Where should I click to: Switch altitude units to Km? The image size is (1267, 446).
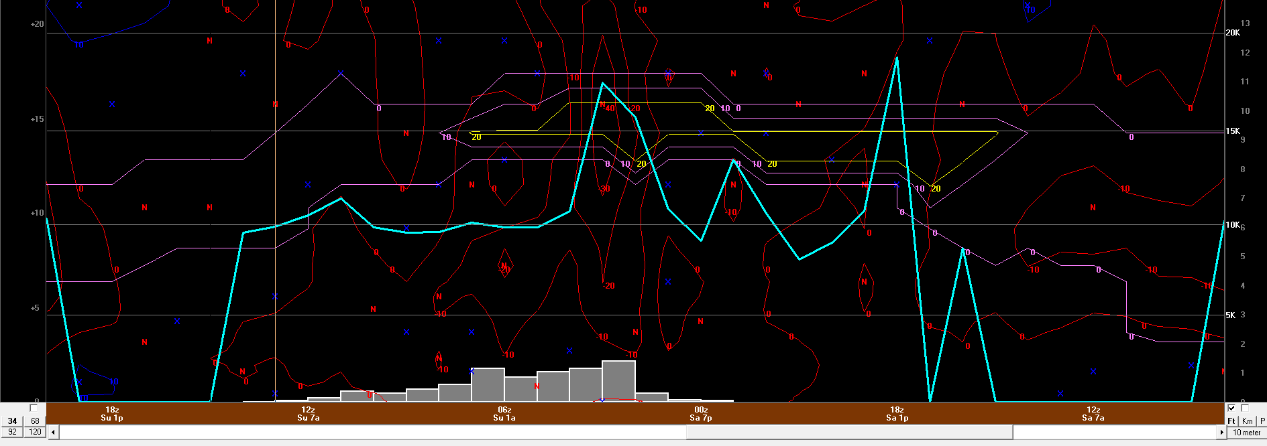[x=1247, y=421]
